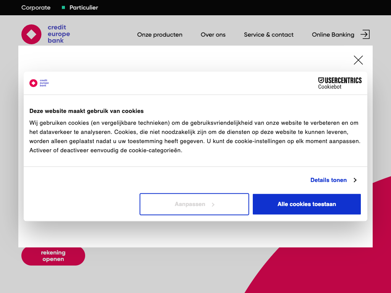Open the Onze producten menu
The height and width of the screenshot is (293, 391).
160,35
